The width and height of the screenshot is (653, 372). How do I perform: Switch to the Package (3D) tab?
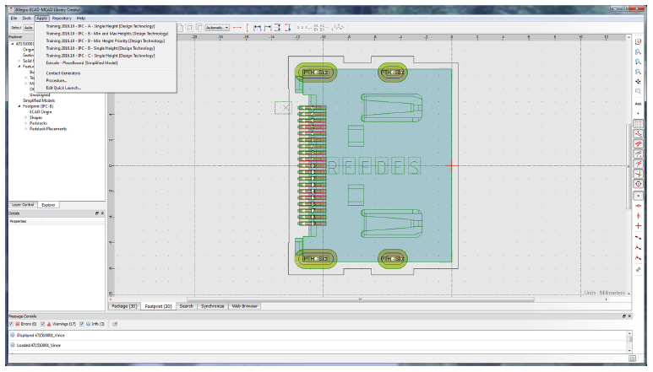pos(124,305)
